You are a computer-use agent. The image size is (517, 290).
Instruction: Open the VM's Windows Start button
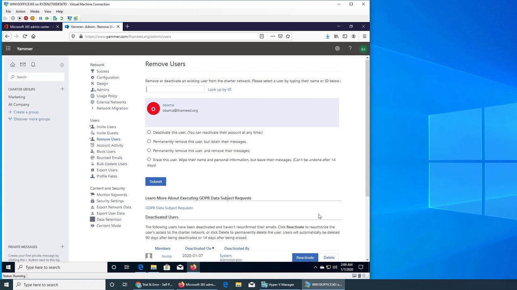[8, 267]
